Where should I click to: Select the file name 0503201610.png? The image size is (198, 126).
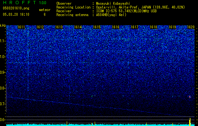pyautogui.click(x=16, y=9)
